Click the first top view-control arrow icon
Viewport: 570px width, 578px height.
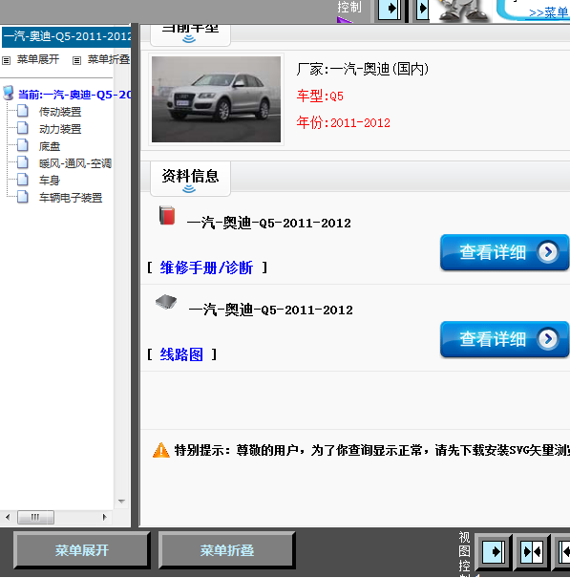click(x=390, y=9)
